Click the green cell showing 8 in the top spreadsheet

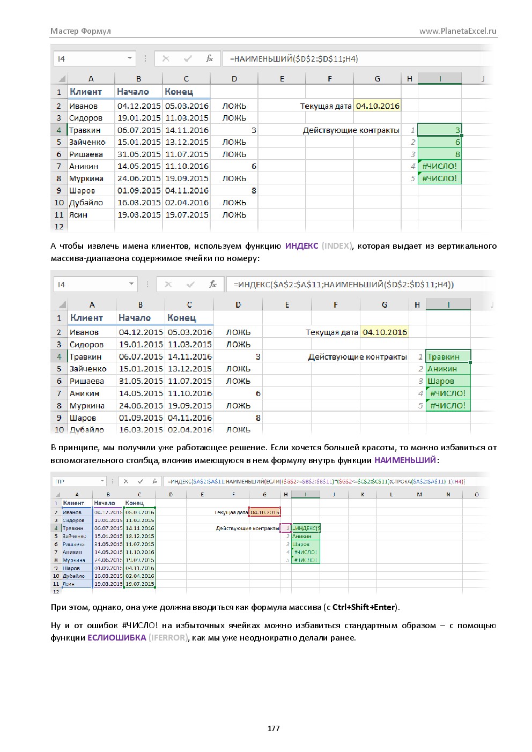439,154
